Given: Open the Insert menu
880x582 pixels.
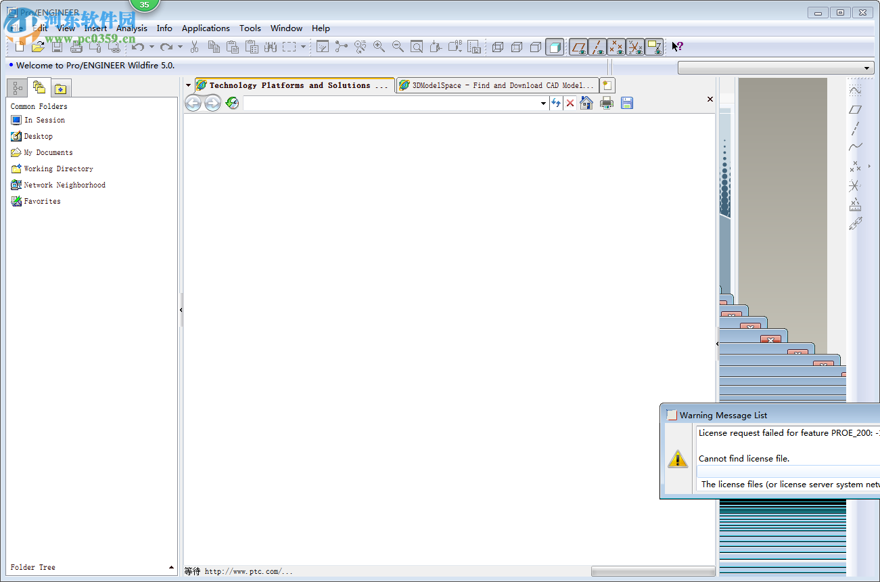Looking at the screenshot, I should point(95,28).
